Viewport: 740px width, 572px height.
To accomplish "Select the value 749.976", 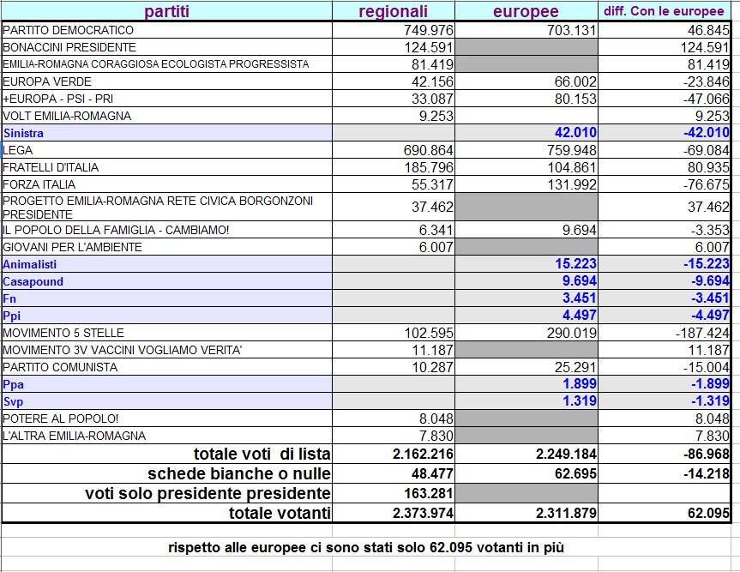I will click(429, 30).
